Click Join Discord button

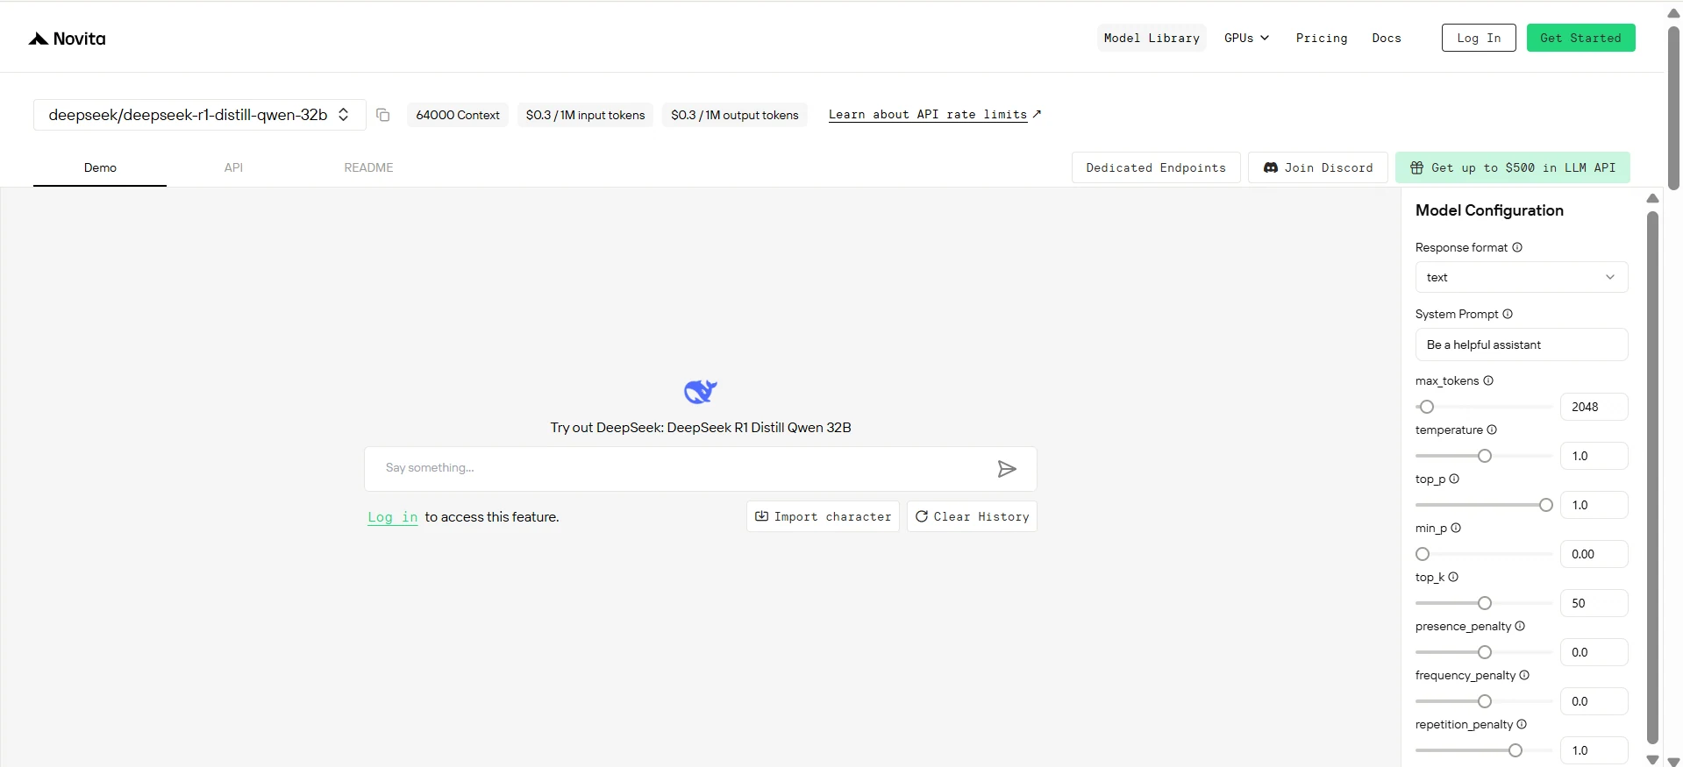(1317, 167)
